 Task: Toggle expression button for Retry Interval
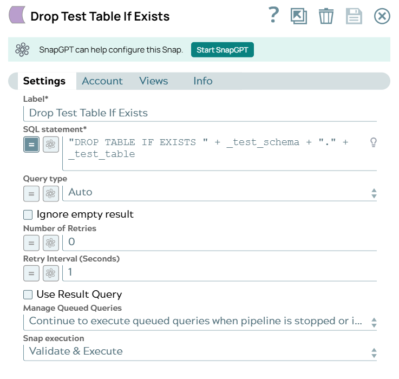pyautogui.click(x=31, y=273)
